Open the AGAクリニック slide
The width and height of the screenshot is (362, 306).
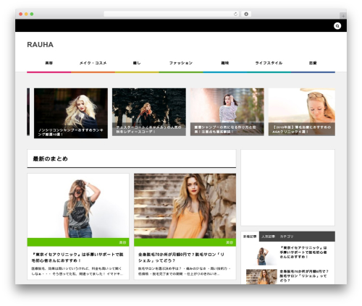302,112
